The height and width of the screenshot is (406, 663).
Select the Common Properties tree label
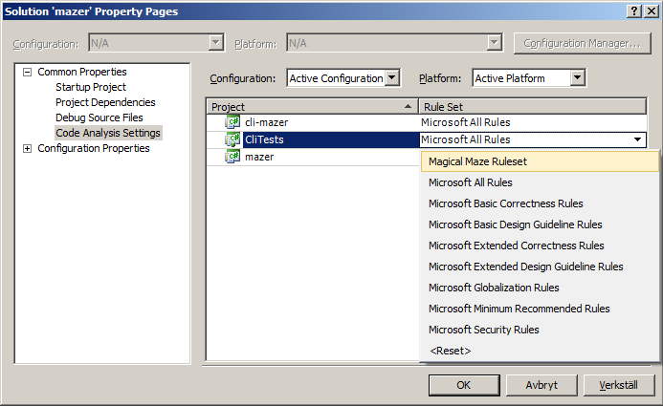[82, 73]
